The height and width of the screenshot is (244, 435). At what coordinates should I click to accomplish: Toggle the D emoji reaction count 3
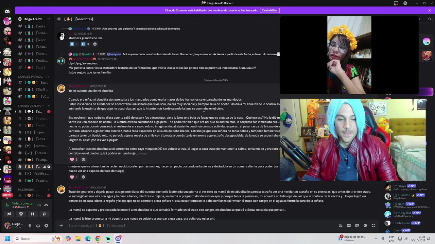tap(85, 44)
